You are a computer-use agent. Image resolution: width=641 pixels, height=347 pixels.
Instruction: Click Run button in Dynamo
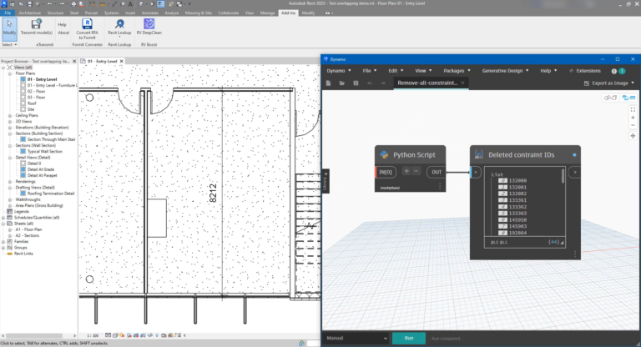(409, 338)
